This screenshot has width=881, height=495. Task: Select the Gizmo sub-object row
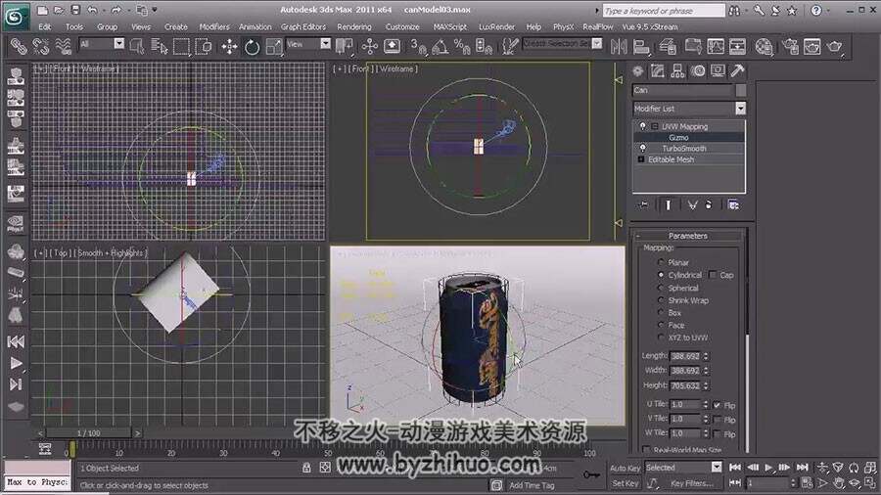coord(689,138)
